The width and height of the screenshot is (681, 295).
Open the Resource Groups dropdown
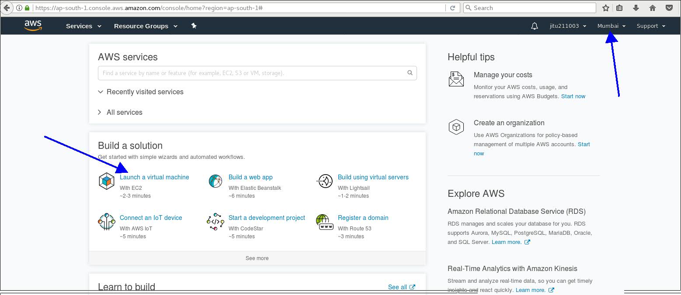(x=146, y=26)
